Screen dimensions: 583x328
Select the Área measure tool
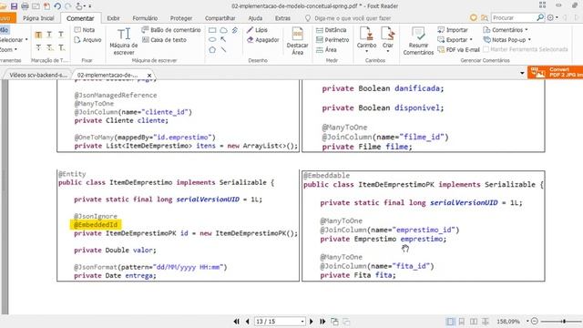(x=326, y=49)
